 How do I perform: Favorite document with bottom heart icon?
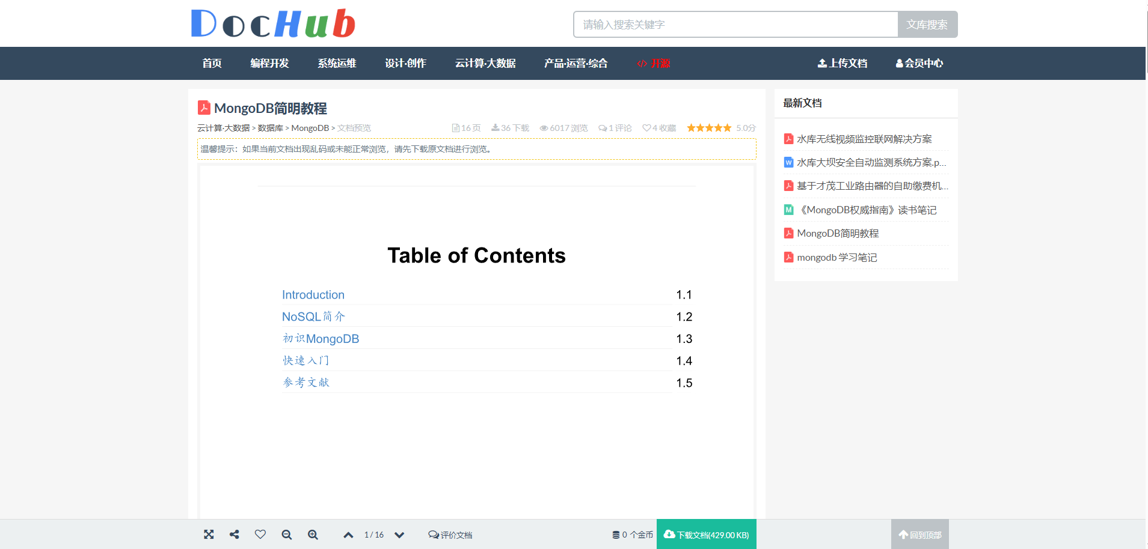260,535
